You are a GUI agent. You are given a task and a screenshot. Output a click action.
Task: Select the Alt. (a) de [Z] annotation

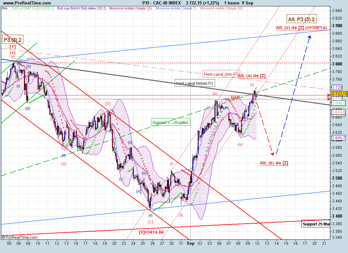[x=252, y=76]
